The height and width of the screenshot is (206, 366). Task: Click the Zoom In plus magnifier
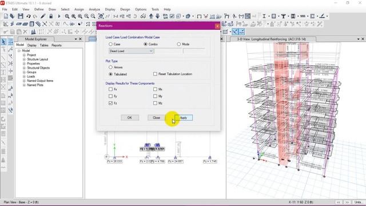(x=86, y=16)
